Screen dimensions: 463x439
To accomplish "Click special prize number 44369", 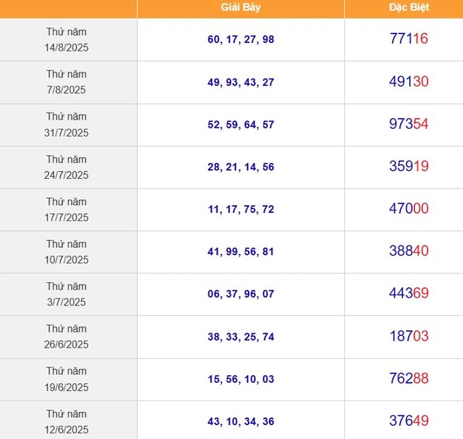I will [x=409, y=293].
